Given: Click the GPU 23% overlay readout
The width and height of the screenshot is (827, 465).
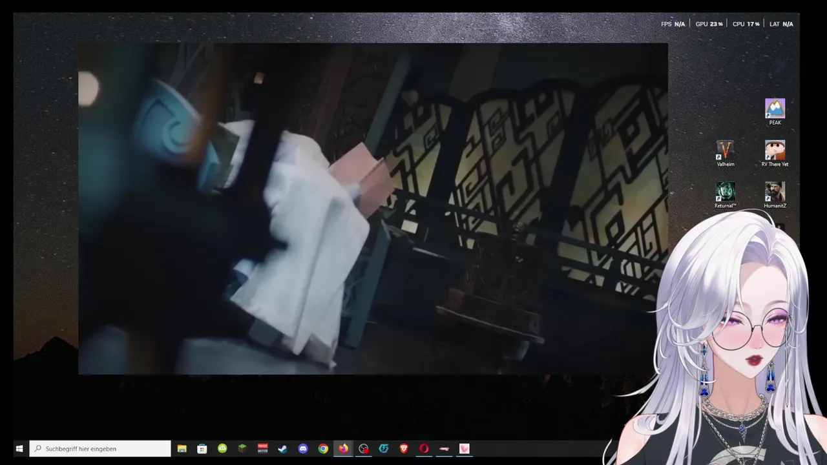Looking at the screenshot, I should pyautogui.click(x=709, y=24).
